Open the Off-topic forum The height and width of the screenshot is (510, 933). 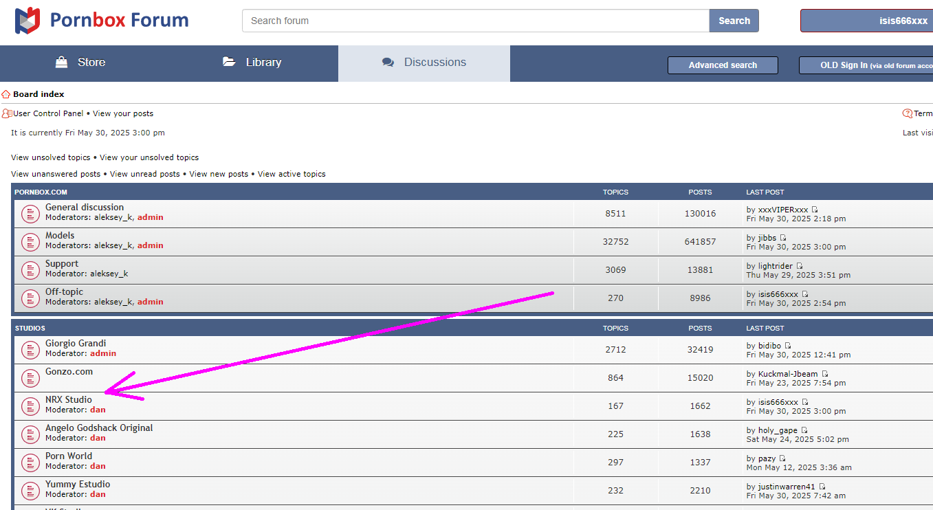(x=65, y=292)
